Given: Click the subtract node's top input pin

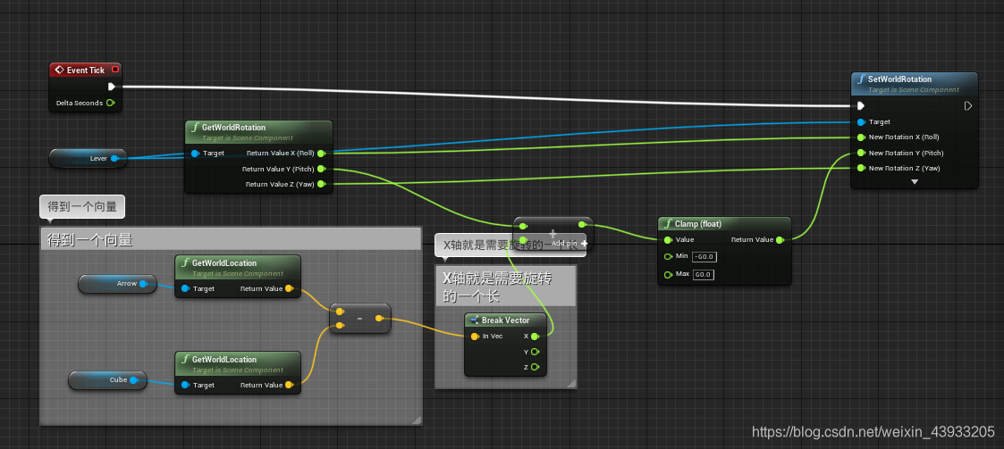Looking at the screenshot, I should [x=340, y=312].
